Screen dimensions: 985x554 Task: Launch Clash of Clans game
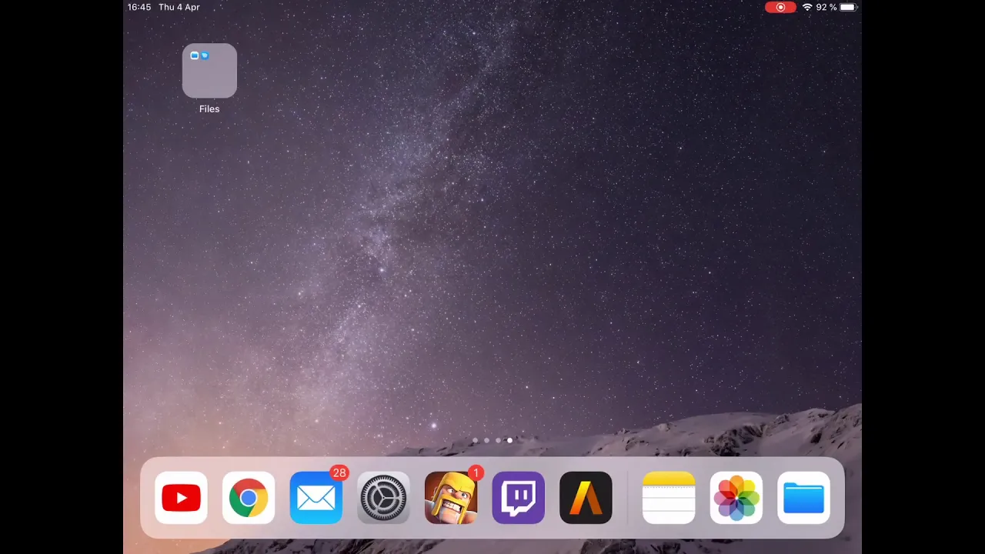pyautogui.click(x=451, y=498)
